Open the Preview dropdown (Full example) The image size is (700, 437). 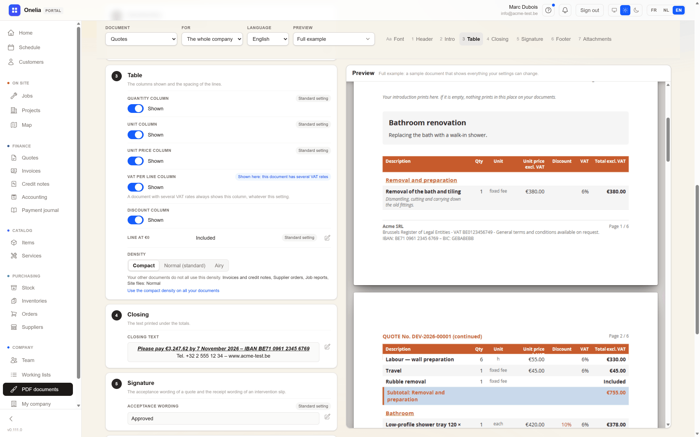click(x=334, y=39)
